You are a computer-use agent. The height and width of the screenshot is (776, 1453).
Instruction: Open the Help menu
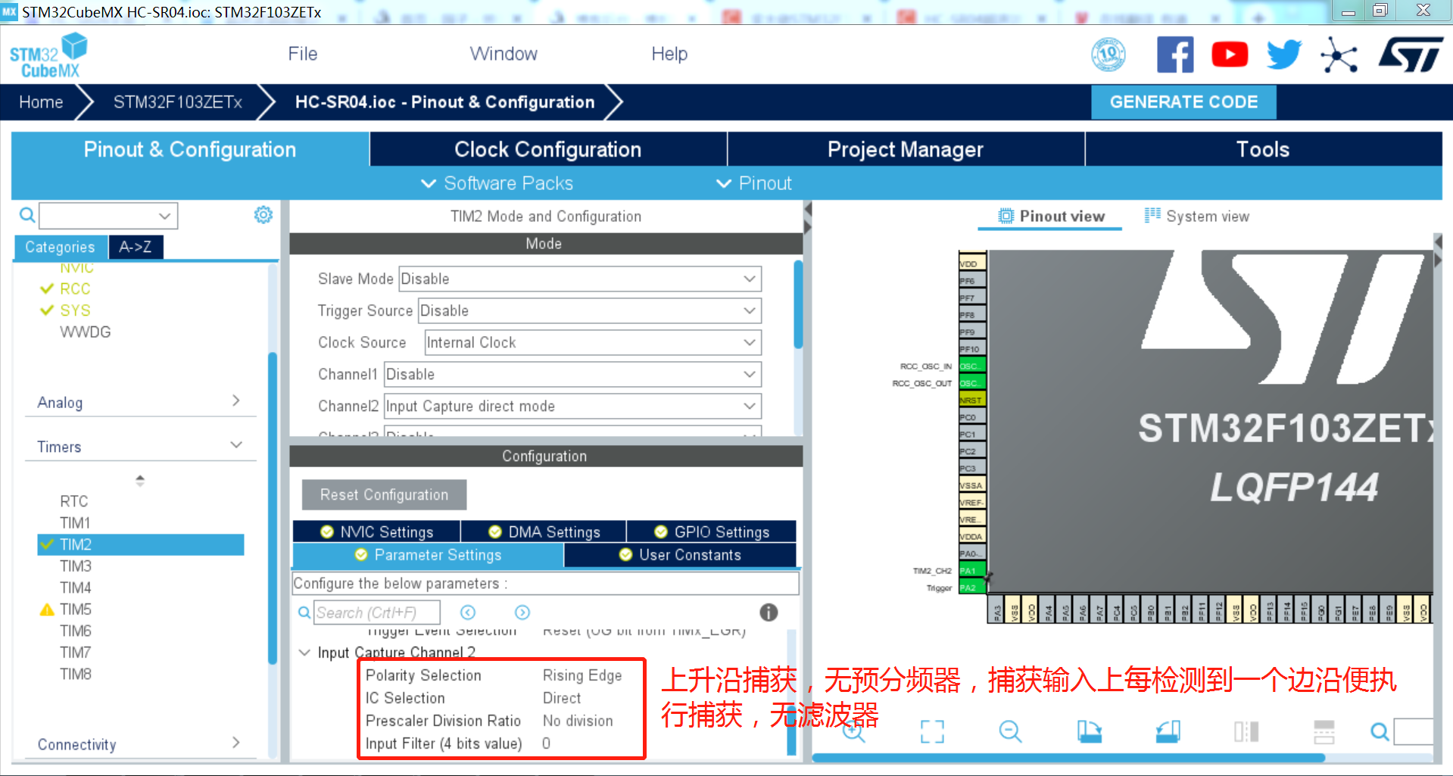pyautogui.click(x=669, y=54)
